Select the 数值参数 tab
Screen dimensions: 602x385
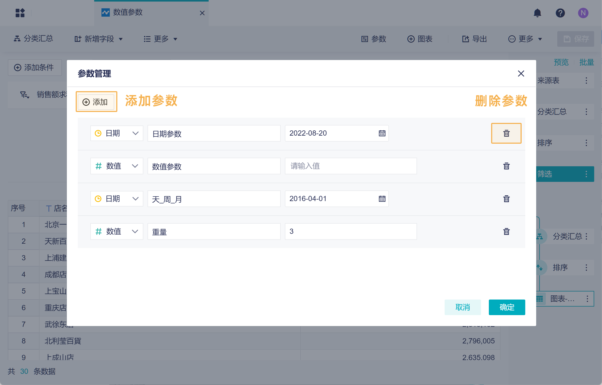pos(127,12)
